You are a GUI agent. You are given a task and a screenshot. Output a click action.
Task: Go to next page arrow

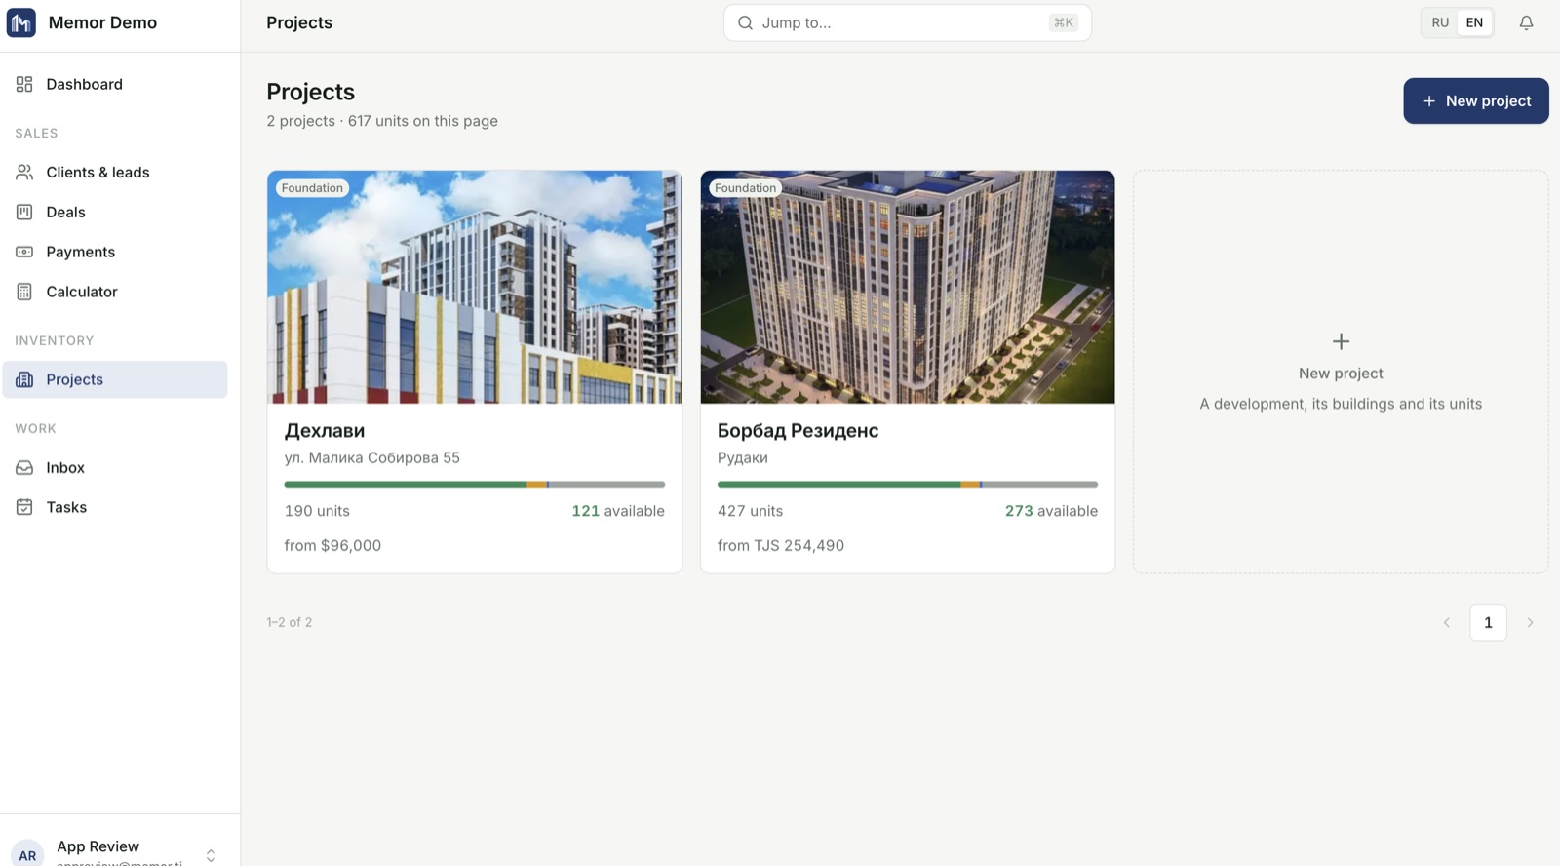tap(1530, 622)
